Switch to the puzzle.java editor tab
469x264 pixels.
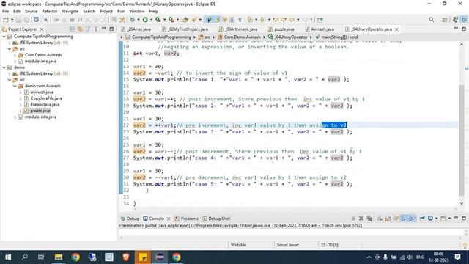[x=281, y=29]
